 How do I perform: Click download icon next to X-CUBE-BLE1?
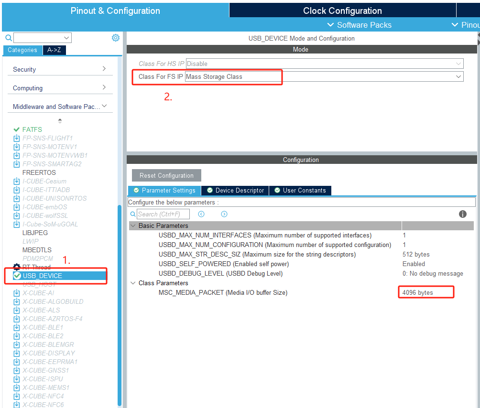[17, 327]
